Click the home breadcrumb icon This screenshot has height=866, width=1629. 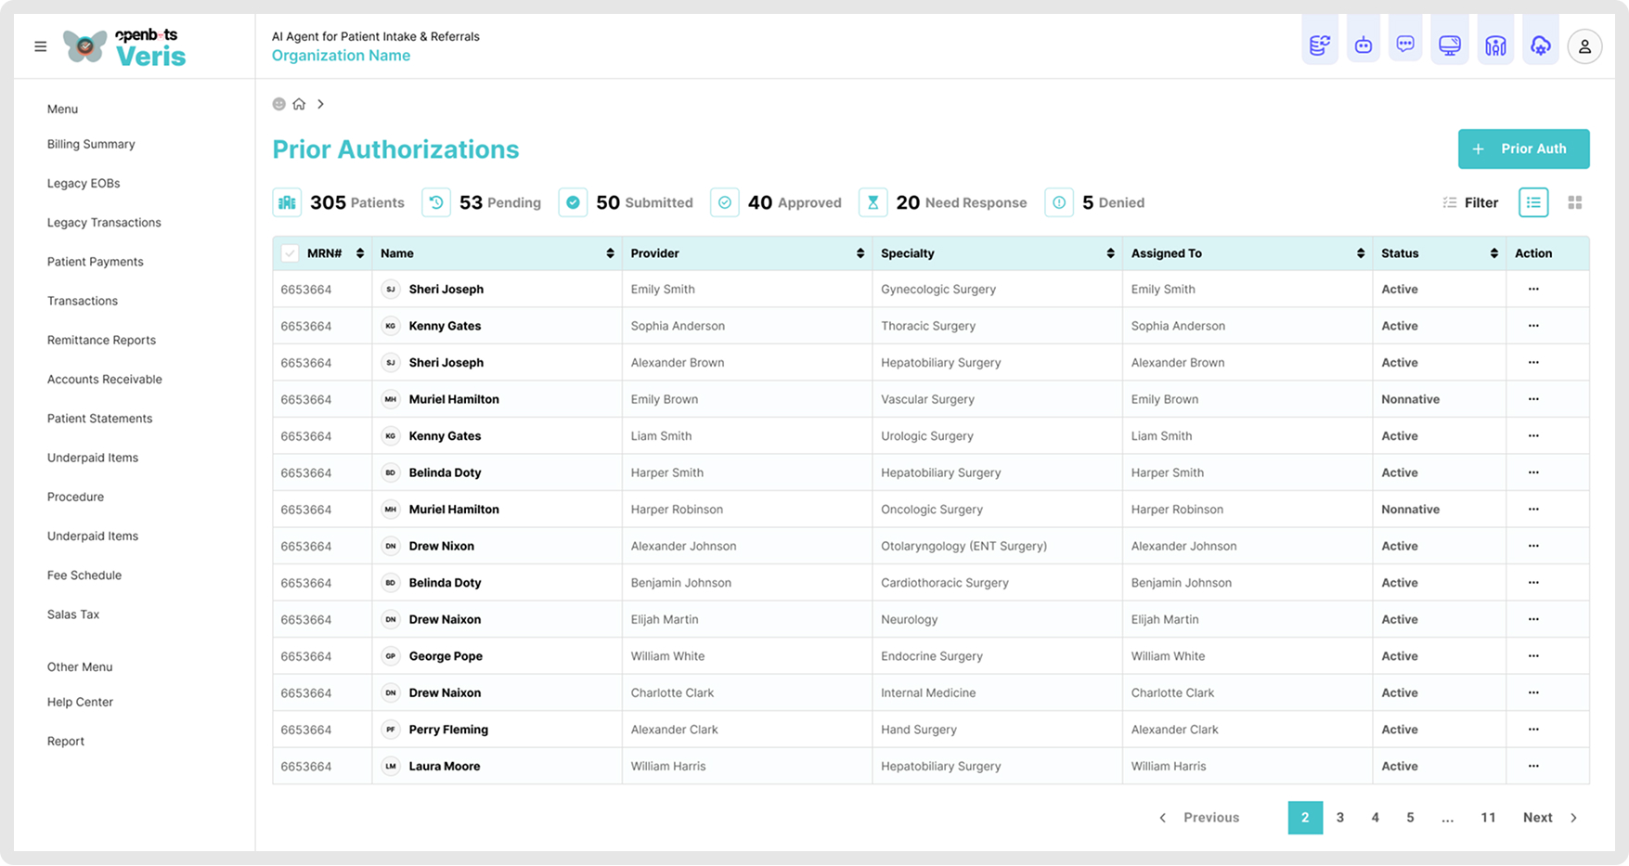tap(299, 104)
